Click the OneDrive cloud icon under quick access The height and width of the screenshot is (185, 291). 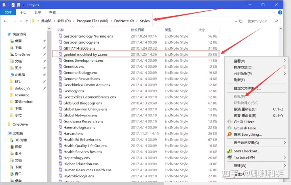[x=12, y=55]
